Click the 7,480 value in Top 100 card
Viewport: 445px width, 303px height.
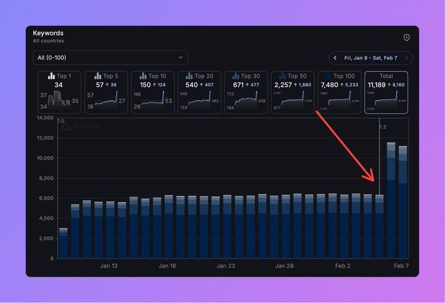coord(329,85)
